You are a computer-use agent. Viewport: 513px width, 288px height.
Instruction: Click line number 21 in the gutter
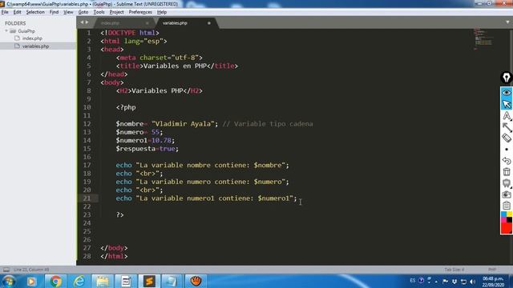[87, 198]
